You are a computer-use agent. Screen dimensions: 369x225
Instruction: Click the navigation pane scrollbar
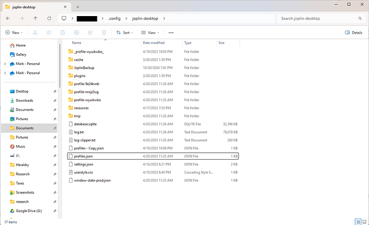click(x=60, y=66)
